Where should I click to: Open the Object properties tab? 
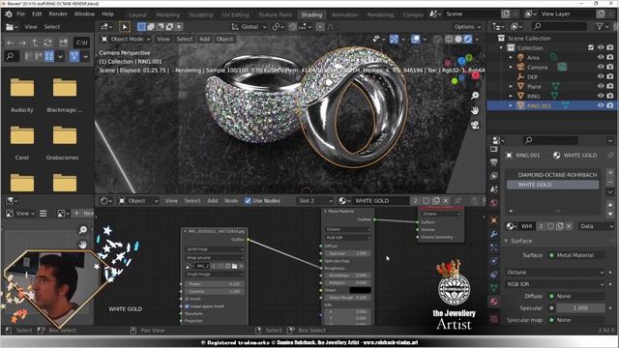(494, 220)
